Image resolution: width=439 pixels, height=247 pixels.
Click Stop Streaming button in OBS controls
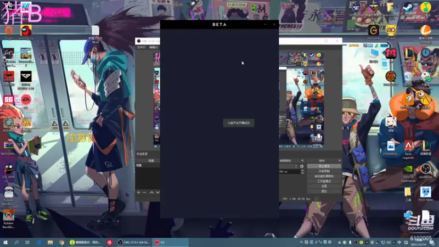[324, 166]
